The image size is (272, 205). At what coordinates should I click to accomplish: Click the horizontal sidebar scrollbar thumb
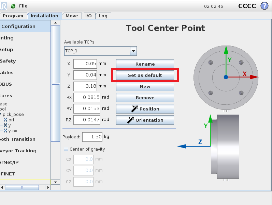click(22, 187)
